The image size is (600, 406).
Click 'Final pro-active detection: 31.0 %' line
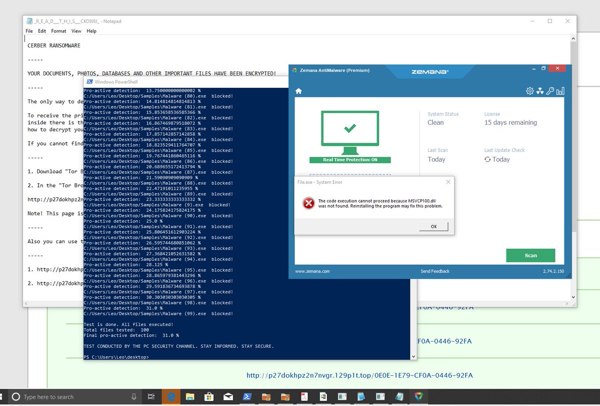pos(131,335)
